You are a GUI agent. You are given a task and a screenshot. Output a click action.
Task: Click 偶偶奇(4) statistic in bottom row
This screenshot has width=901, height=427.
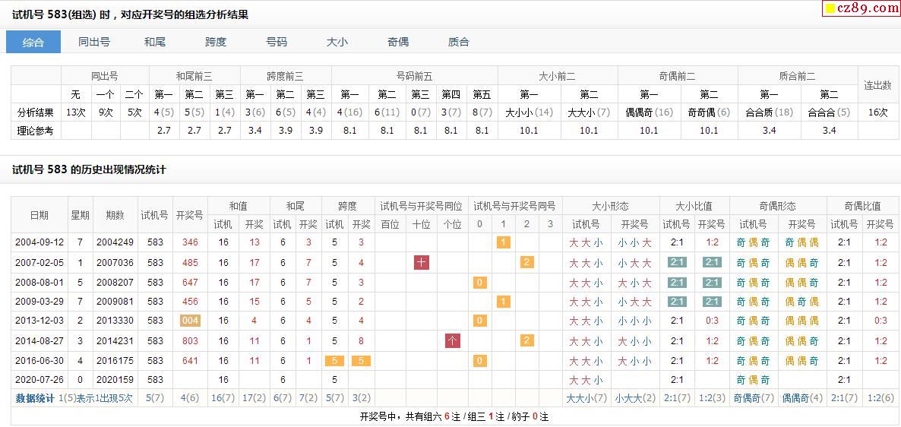(x=802, y=397)
